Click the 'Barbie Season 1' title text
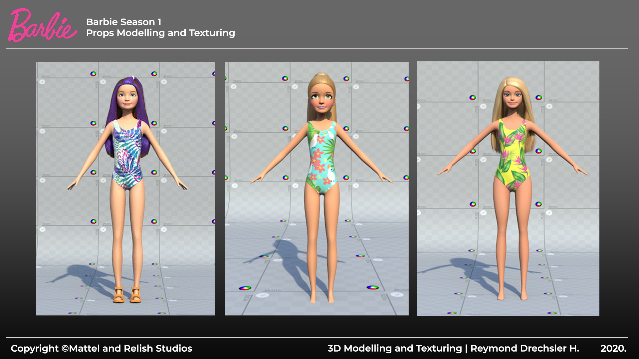Viewport: 639px width, 359px height. tap(123, 22)
